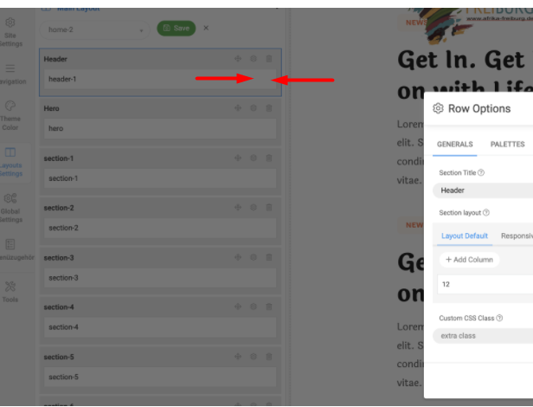This screenshot has width=533, height=407.
Task: Click the move handle for section-1 row
Action: (238, 158)
